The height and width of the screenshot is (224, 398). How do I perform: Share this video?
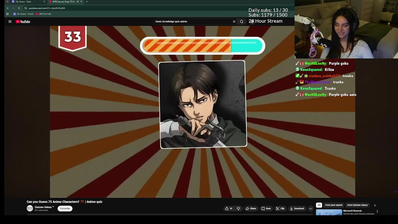[x=251, y=208]
